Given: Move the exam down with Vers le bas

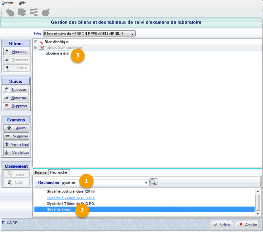Looking at the screenshot, I should (16, 152).
